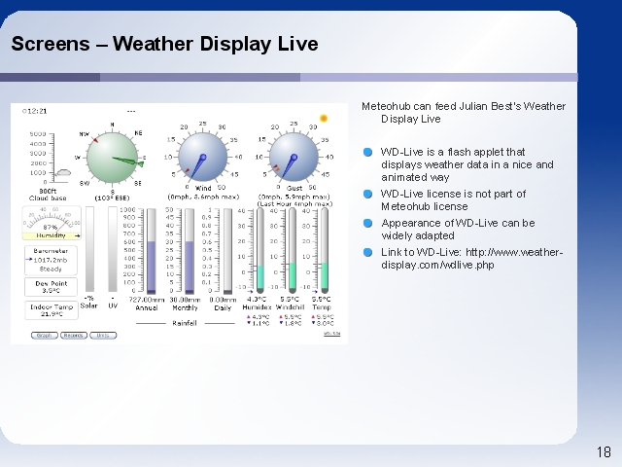Click the slide title 'Screens – Weather Display Live'
Screen dimensions: 622x467
coord(164,43)
